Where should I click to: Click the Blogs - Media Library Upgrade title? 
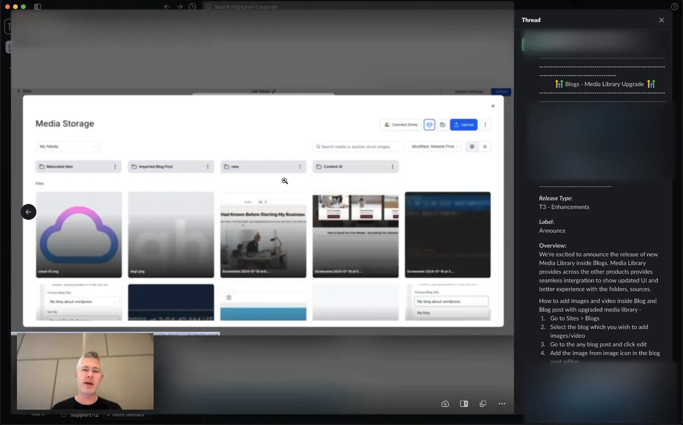605,84
